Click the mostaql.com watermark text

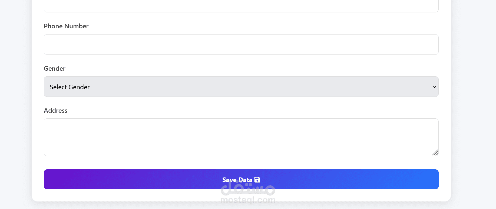[x=248, y=200]
